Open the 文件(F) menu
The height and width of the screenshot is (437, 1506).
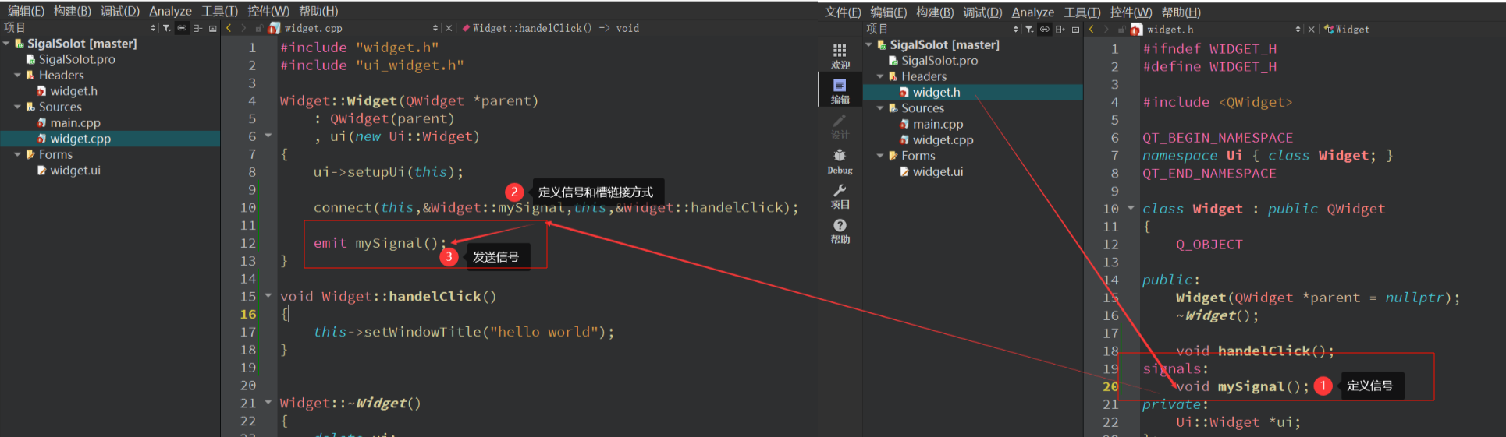pos(842,12)
